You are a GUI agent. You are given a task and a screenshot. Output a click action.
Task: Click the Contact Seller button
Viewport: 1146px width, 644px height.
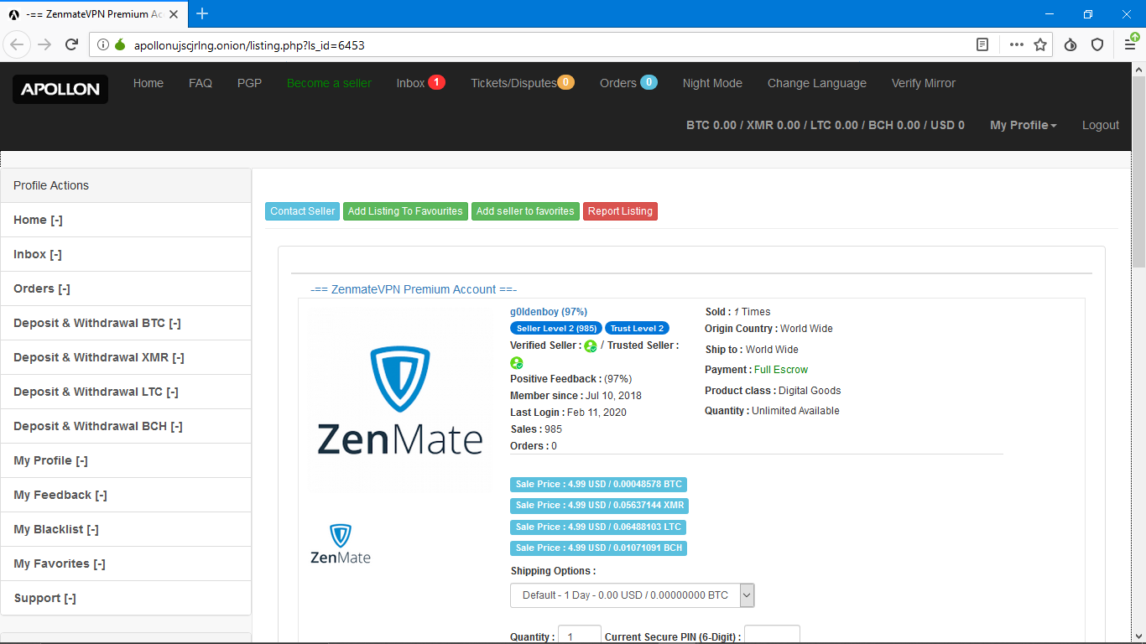tap(302, 211)
